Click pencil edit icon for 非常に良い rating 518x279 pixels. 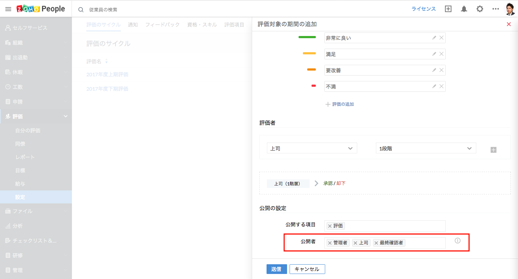434,37
